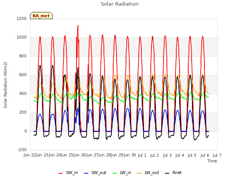Click the green LW_in legend swatch
The height and width of the screenshot is (180, 240).
[115, 173]
